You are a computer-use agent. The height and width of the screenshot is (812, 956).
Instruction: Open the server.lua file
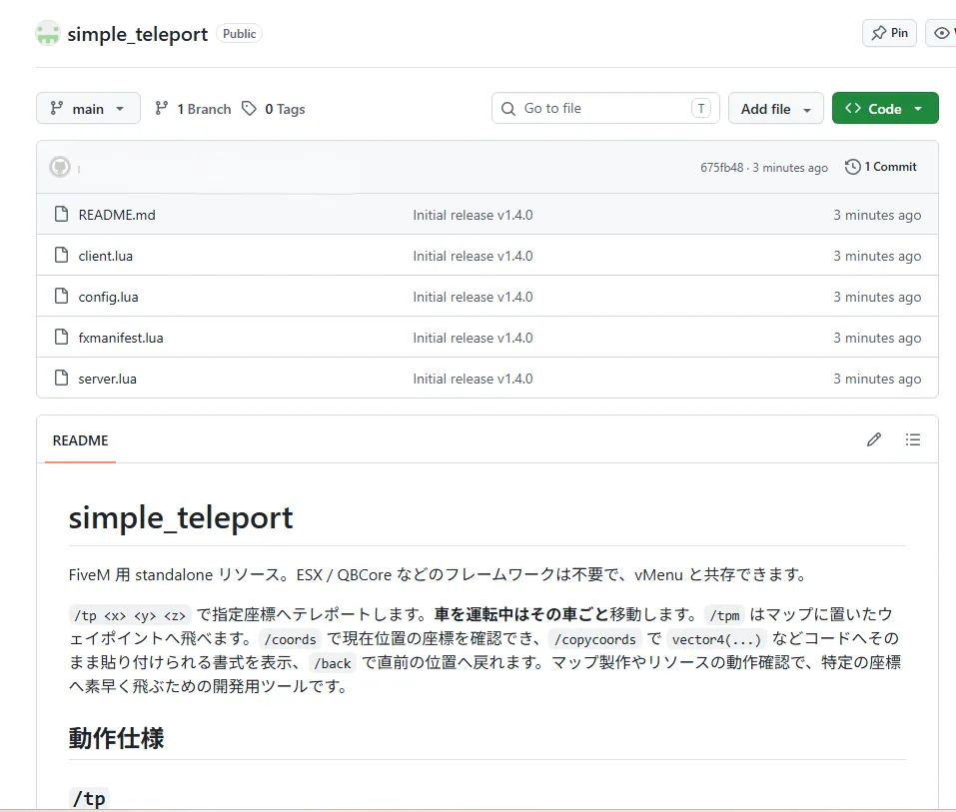pos(107,378)
